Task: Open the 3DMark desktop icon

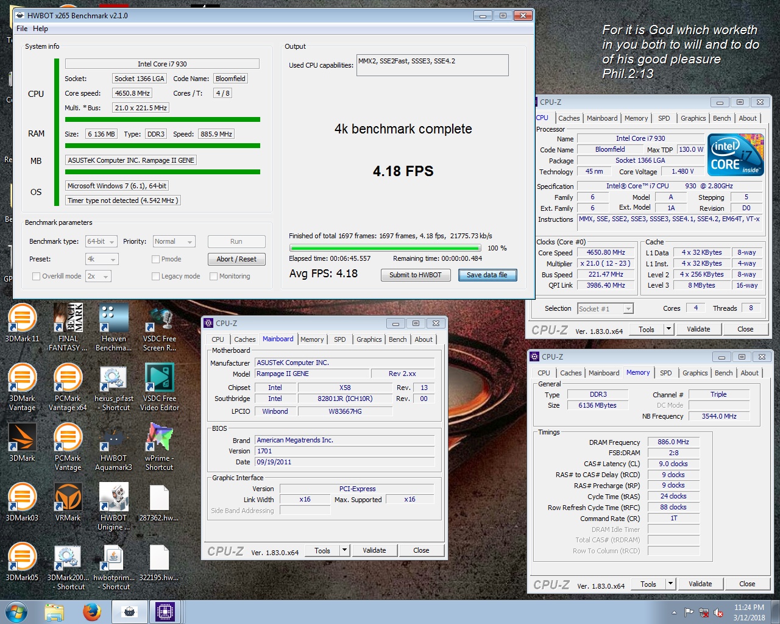Action: [x=22, y=442]
